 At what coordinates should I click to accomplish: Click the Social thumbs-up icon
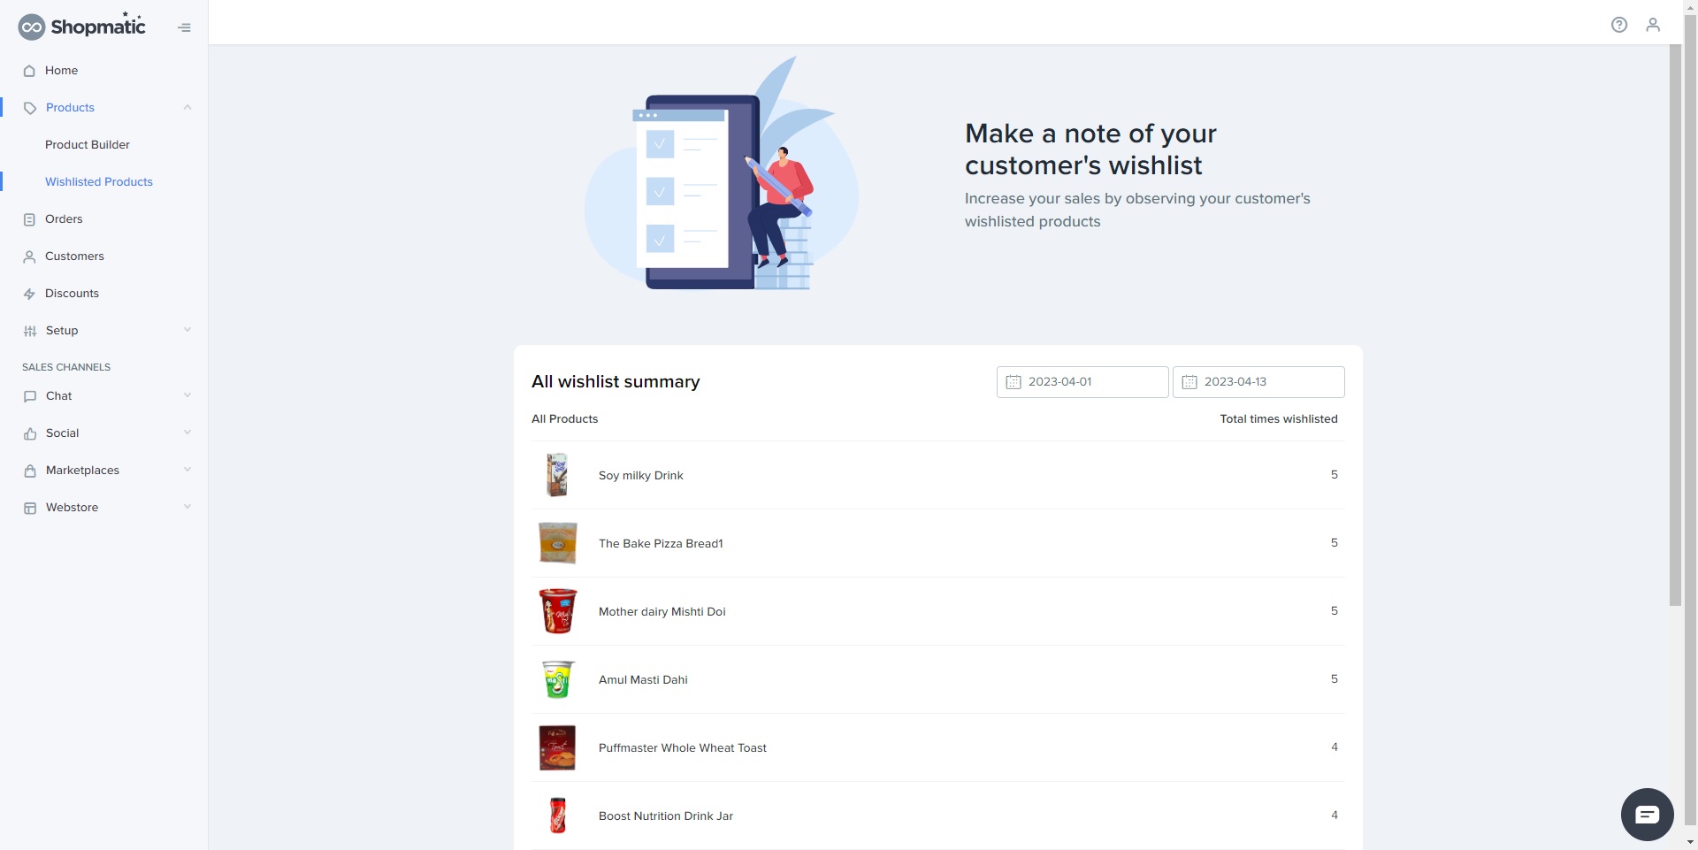pyautogui.click(x=30, y=433)
